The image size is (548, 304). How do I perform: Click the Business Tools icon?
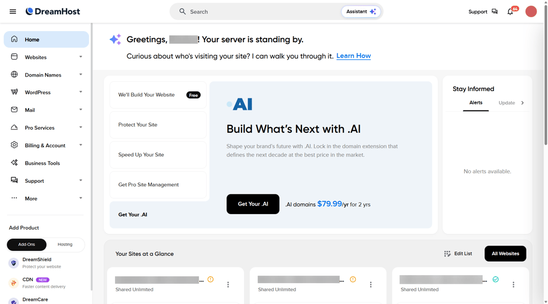tap(14, 163)
